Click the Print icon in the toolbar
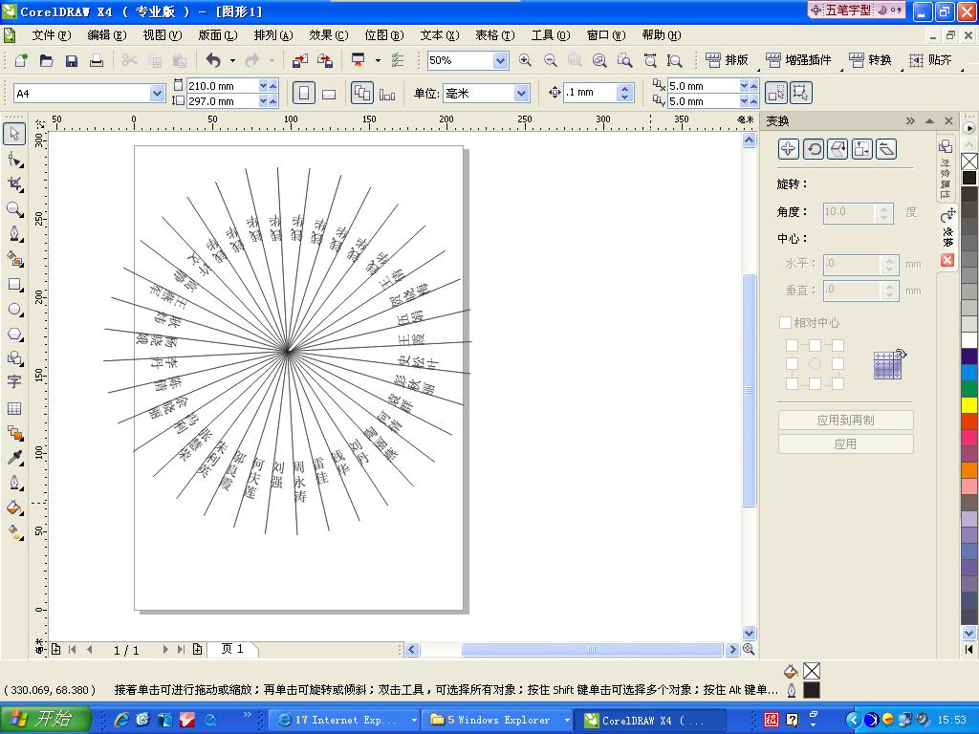The height and width of the screenshot is (734, 979). [97, 60]
